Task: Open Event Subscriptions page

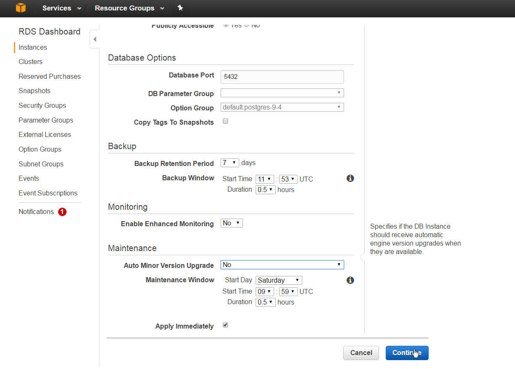Action: tap(48, 193)
